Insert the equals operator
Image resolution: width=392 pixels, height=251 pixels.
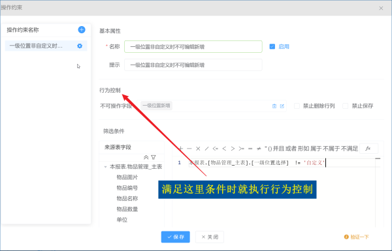pyautogui.click(x=250, y=149)
